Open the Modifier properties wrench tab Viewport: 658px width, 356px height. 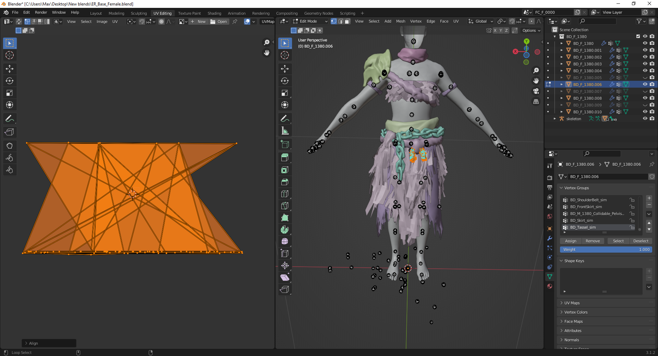[x=550, y=238]
